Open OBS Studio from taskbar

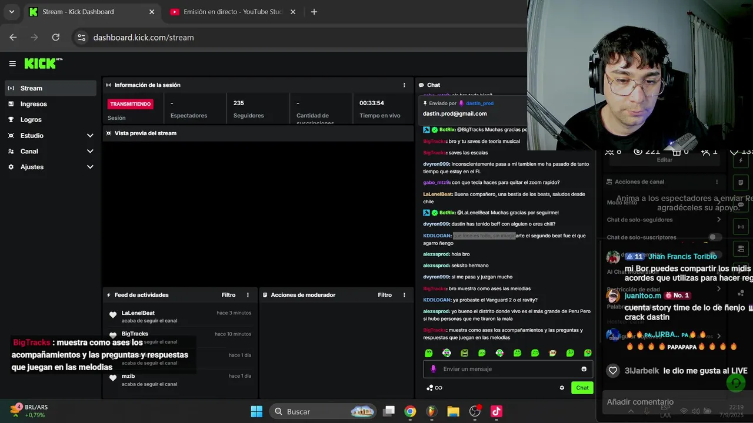[x=475, y=411]
